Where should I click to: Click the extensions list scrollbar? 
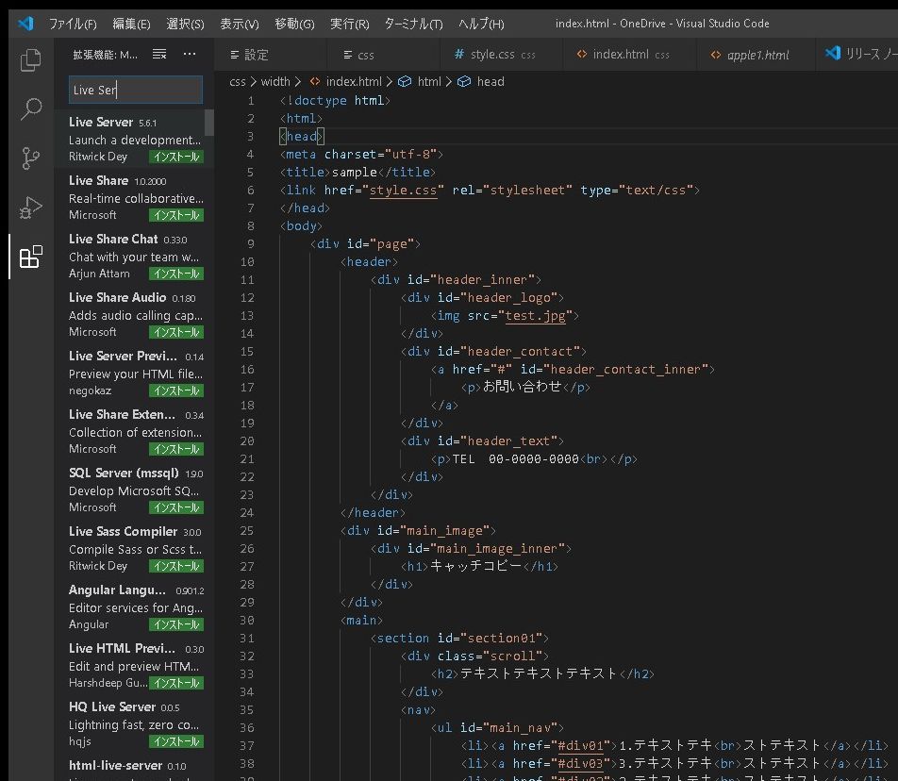tap(208, 123)
